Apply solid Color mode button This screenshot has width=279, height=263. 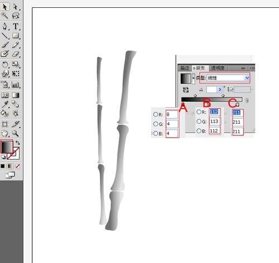point(3,166)
